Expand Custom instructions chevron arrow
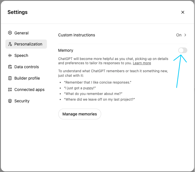Screen dimensions: 195x172 [x=185, y=35]
